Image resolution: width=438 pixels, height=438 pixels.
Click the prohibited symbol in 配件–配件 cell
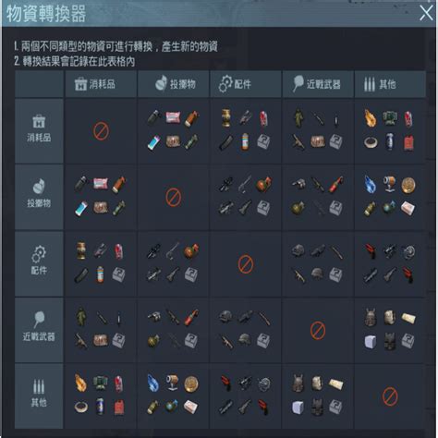click(x=246, y=264)
